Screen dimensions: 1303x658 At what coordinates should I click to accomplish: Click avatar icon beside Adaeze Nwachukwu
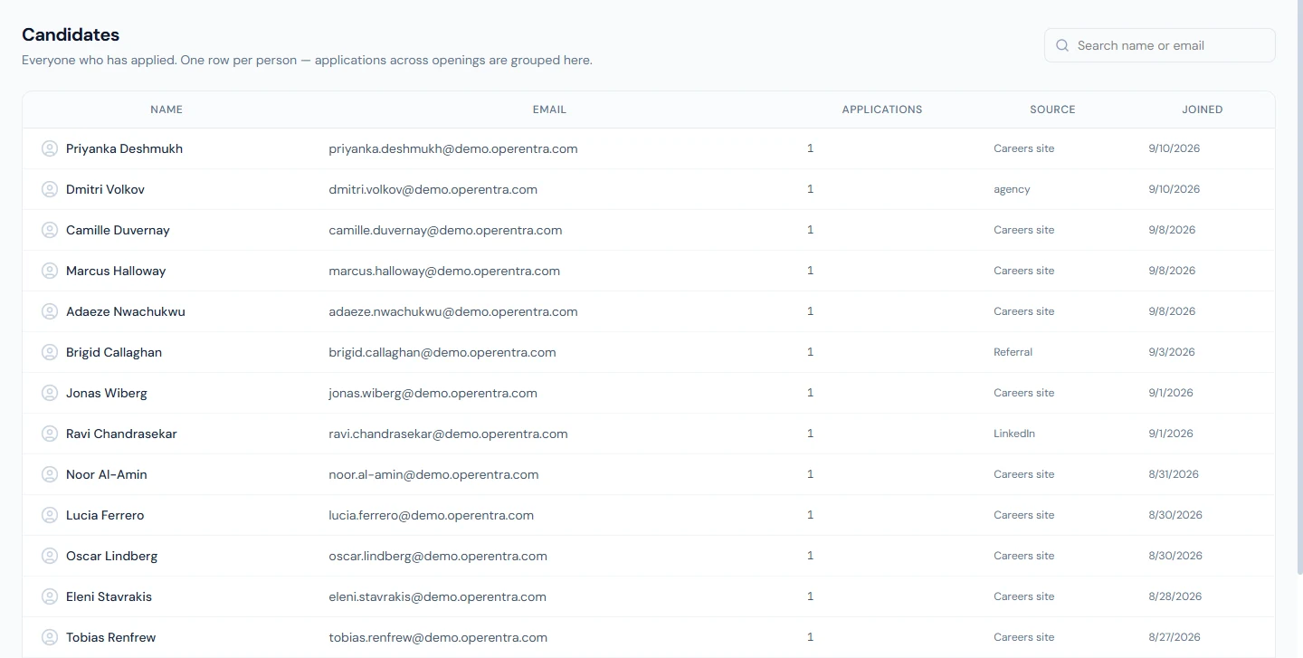50,311
